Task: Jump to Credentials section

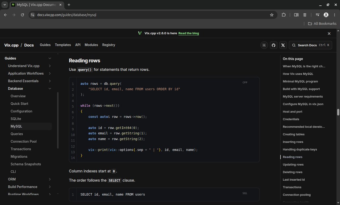Action: 291,119
